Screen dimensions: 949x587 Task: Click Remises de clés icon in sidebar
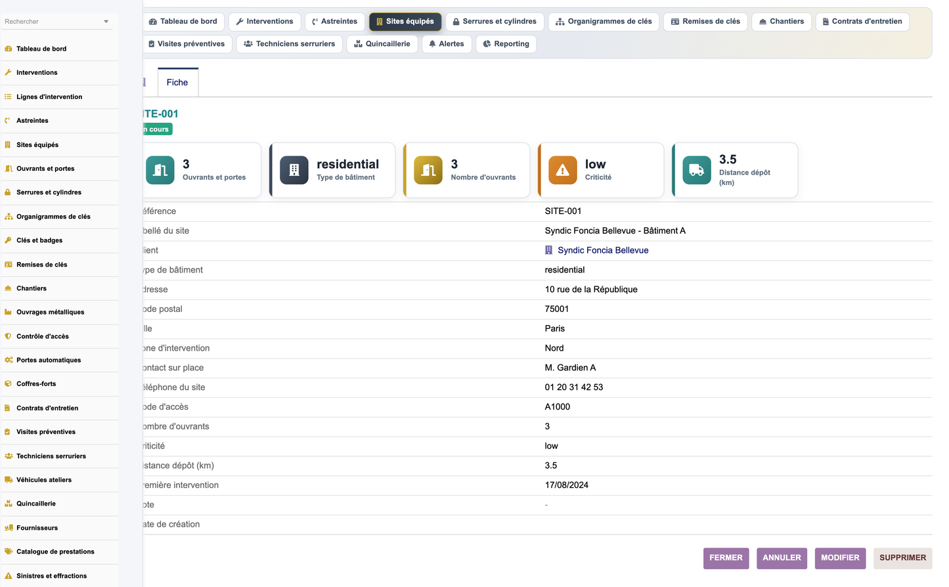pyautogui.click(x=9, y=264)
